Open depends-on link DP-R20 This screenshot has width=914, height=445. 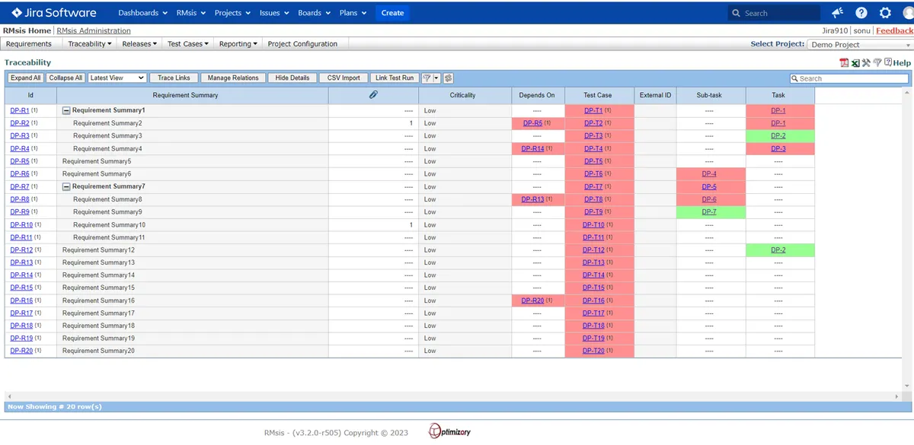[x=533, y=300]
